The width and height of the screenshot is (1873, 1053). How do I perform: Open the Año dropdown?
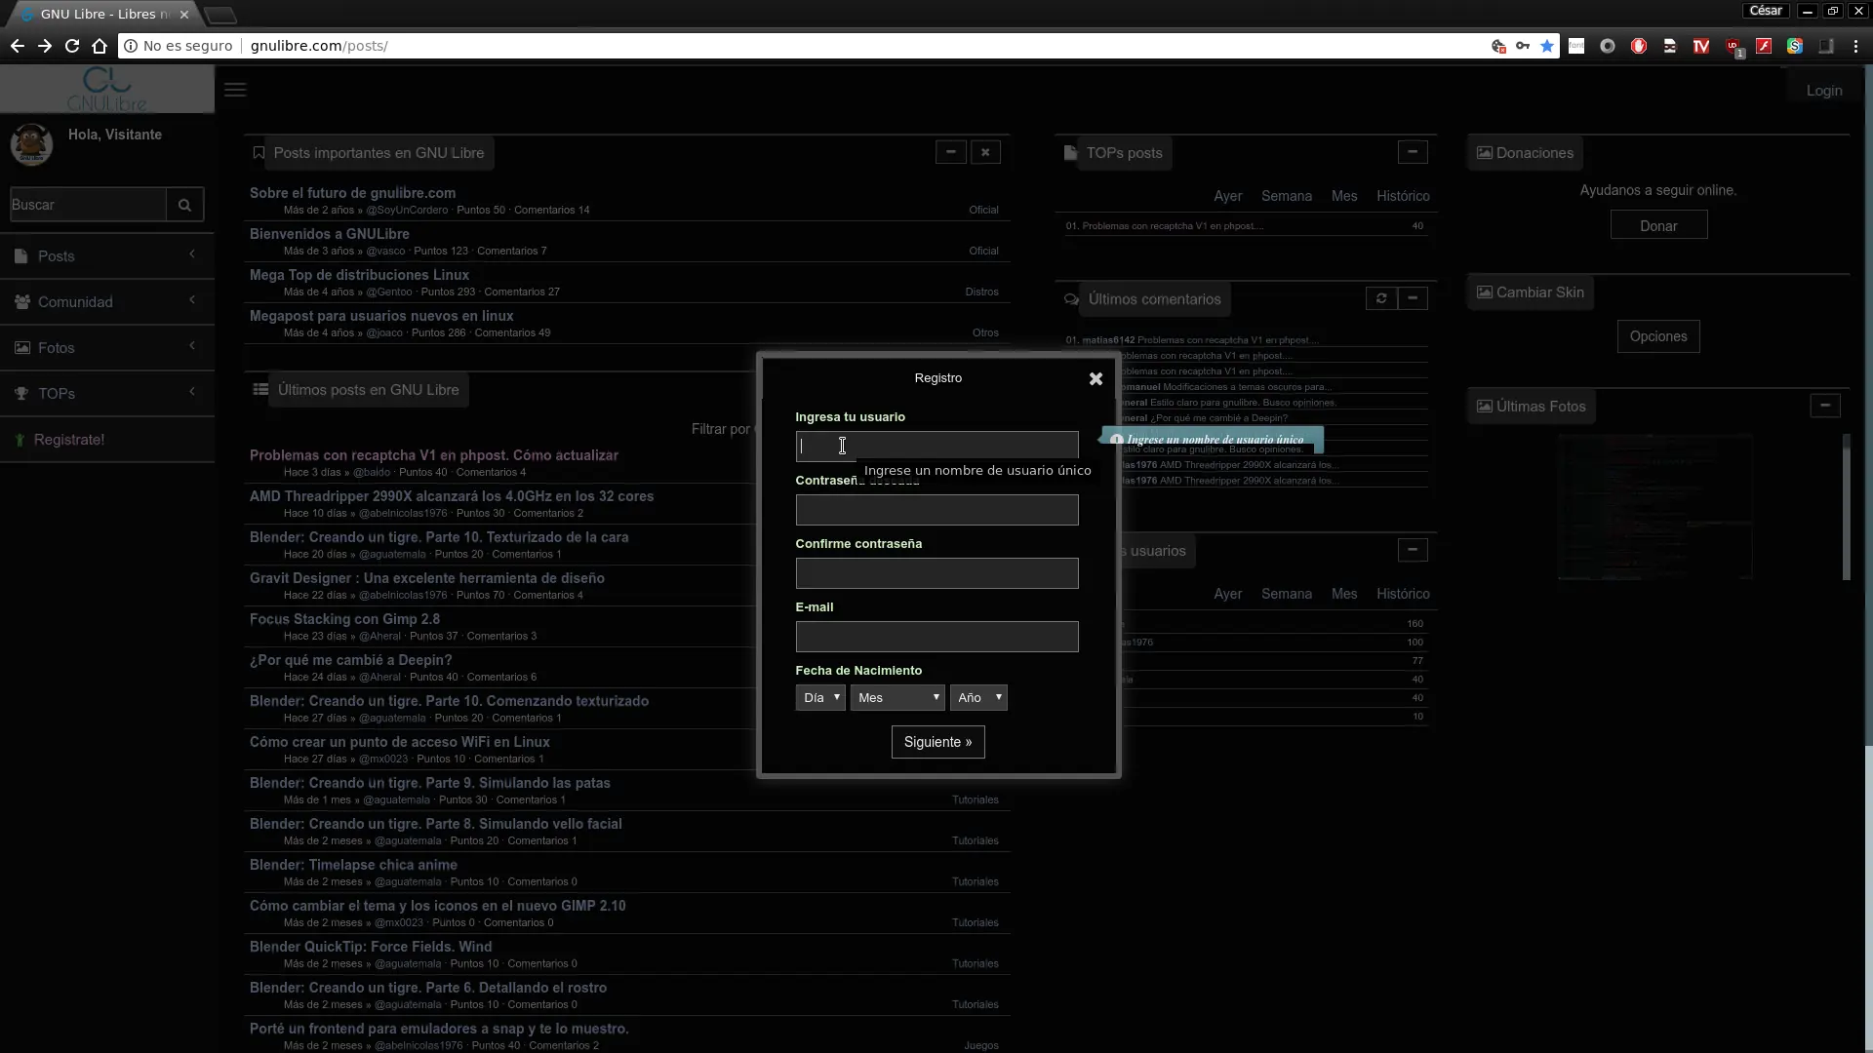(x=978, y=697)
